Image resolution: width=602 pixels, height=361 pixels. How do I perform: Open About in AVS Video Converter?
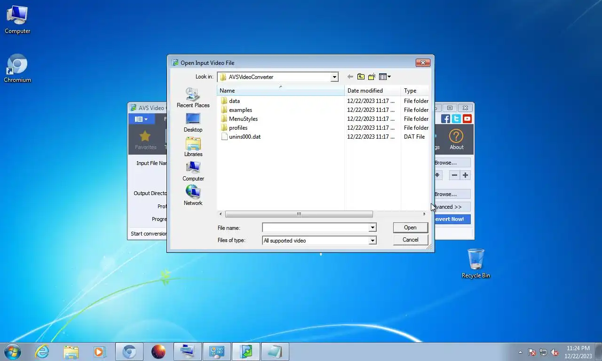point(456,140)
